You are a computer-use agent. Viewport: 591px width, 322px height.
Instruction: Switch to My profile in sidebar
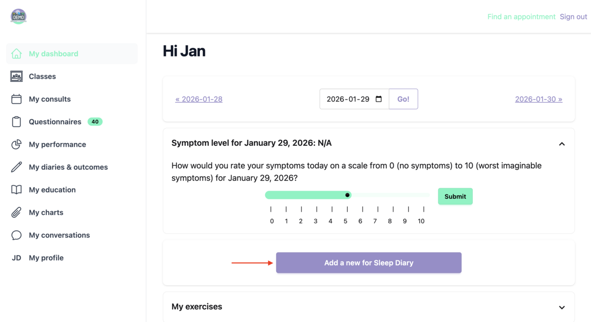(x=46, y=258)
